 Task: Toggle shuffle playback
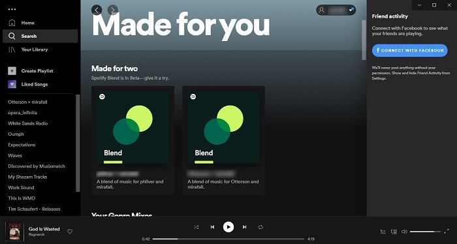click(x=196, y=227)
